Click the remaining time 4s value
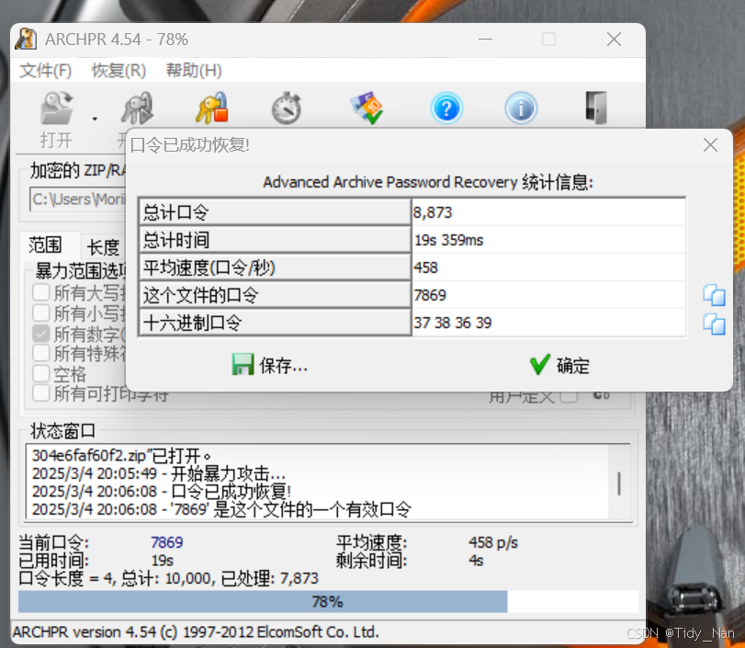This screenshot has width=745, height=648. coord(476,561)
